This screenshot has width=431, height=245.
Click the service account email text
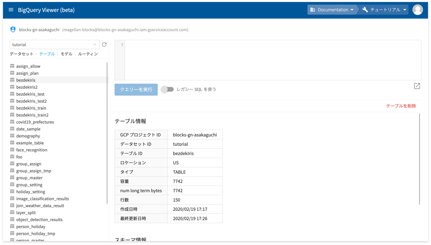pyautogui.click(x=125, y=30)
